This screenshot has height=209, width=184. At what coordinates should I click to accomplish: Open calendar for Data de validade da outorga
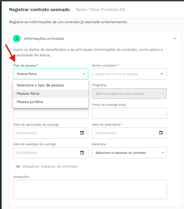point(82,152)
